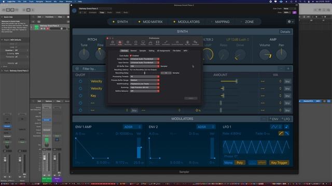Open the Movie icon in Preferences toolbar
This screenshot has width=332, height=186.
tap(158, 43)
